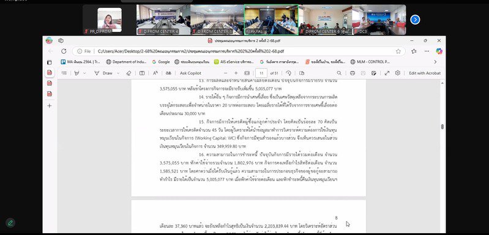The height and width of the screenshot is (235, 489).
Task: Click Edit with Acrobat
Action: 425,73
